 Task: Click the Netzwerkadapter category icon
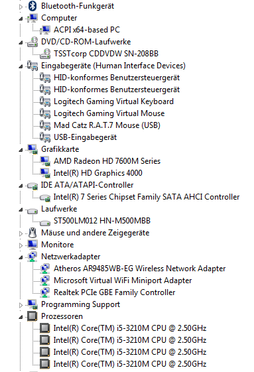click(x=32, y=257)
